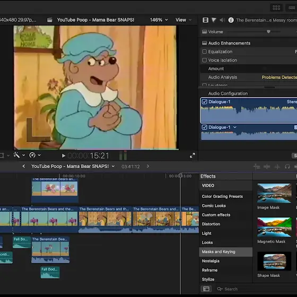Click the magic wand enhancements icon
Image resolution: width=297 pixels, height=297 pixels.
[16, 155]
